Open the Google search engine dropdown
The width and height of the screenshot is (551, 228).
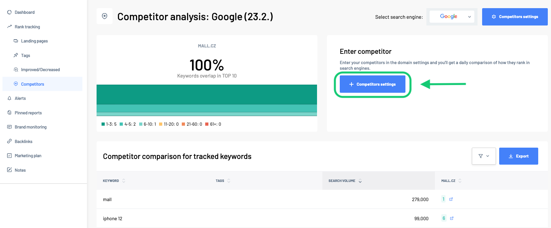coord(452,17)
